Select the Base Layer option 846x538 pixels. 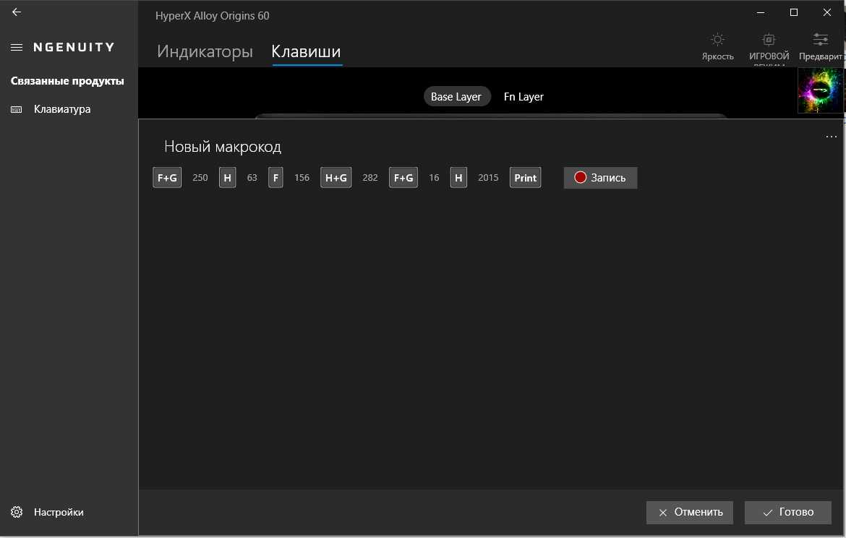(456, 97)
